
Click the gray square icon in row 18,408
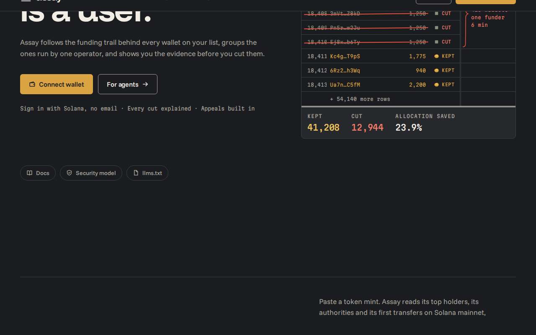tap(436, 13)
